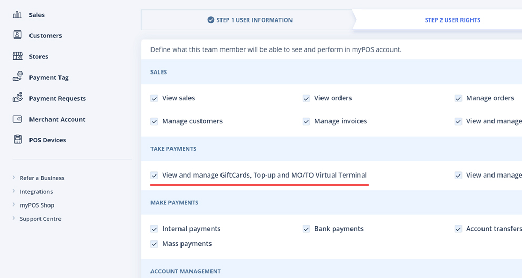The height and width of the screenshot is (278, 522).
Task: Click the Customers person icon
Action: [x=17, y=35]
